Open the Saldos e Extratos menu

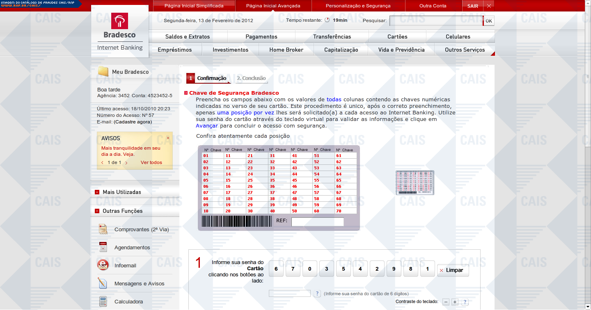tap(188, 36)
